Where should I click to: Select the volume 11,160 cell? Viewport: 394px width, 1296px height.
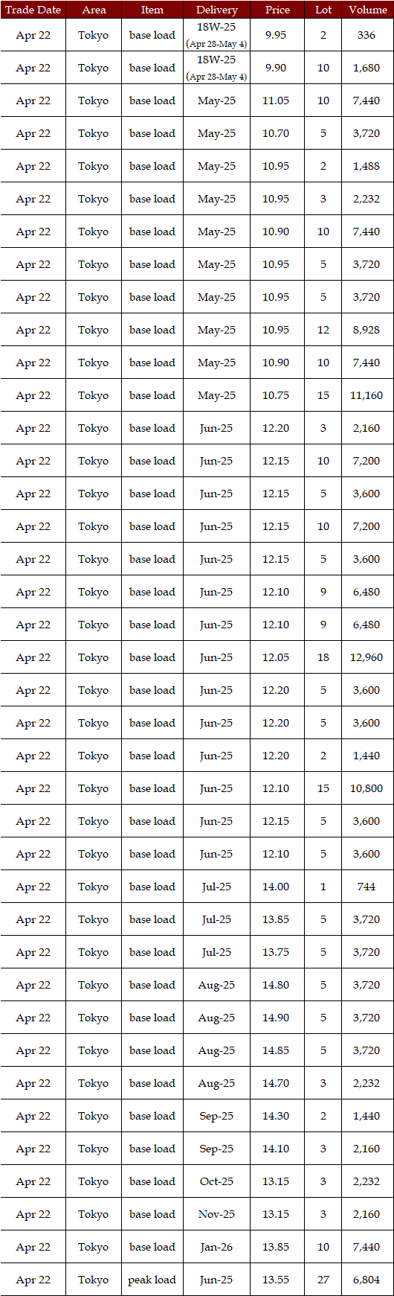tap(367, 395)
